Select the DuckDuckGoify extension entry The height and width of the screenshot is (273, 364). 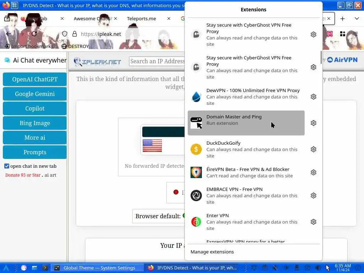pyautogui.click(x=246, y=149)
